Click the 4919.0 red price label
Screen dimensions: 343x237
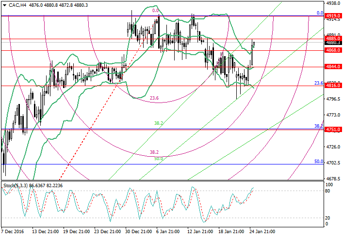[333, 16]
